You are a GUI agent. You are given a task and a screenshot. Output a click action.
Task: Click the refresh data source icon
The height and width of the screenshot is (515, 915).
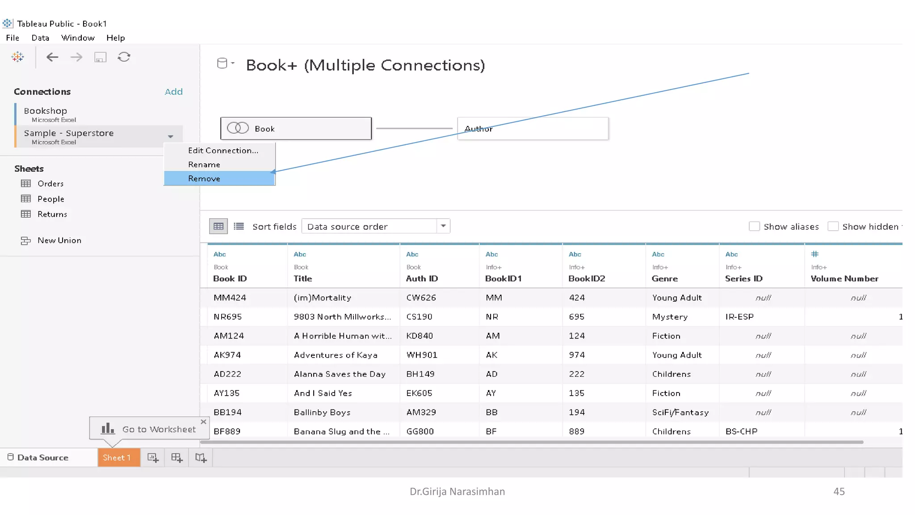pos(124,57)
